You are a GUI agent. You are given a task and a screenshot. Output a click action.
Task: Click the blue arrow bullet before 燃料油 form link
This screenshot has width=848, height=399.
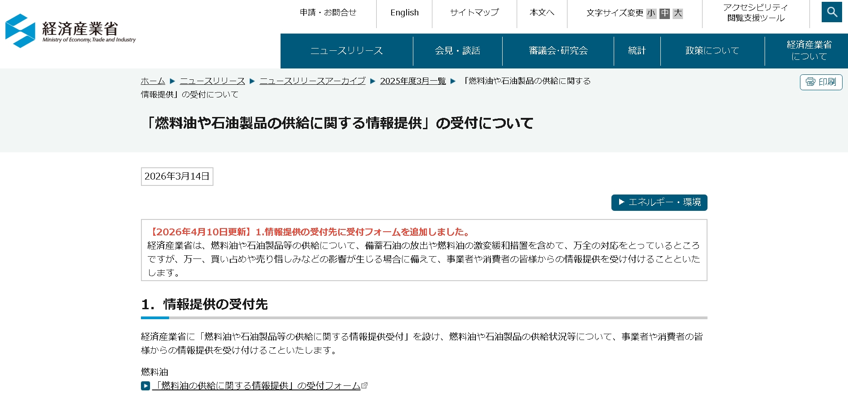145,386
